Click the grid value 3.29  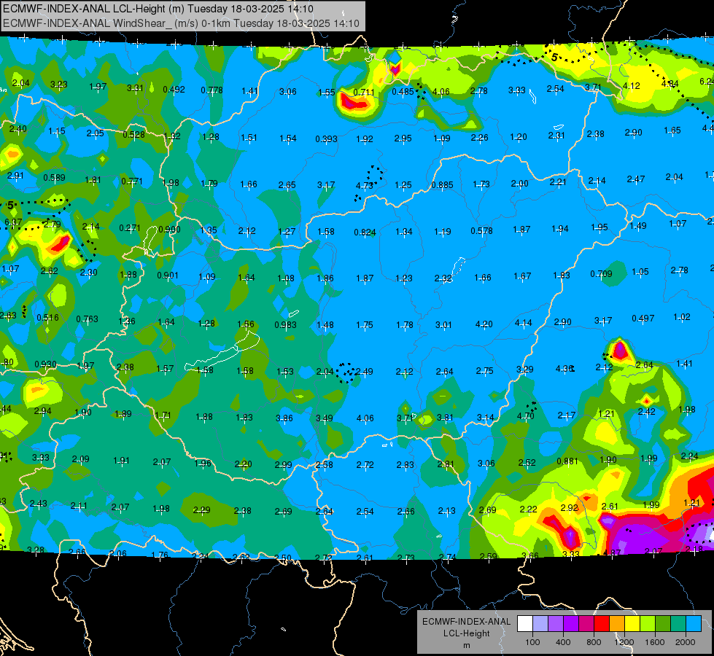[524, 370]
